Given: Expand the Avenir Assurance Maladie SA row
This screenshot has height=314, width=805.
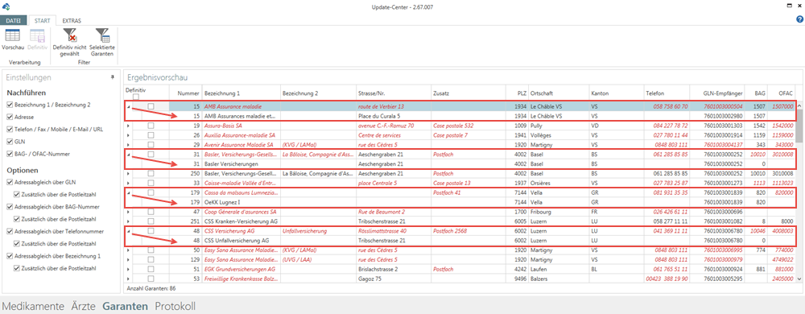Looking at the screenshot, I should tap(128, 145).
